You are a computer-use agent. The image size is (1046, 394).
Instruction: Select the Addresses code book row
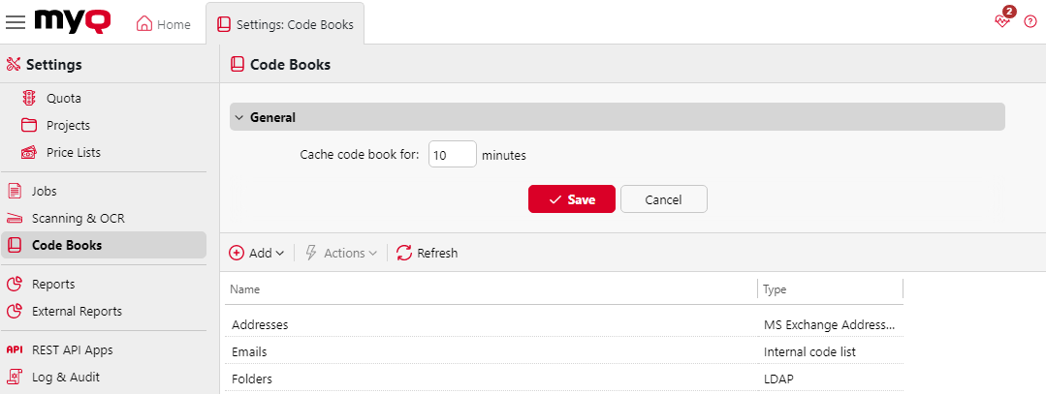(x=260, y=324)
